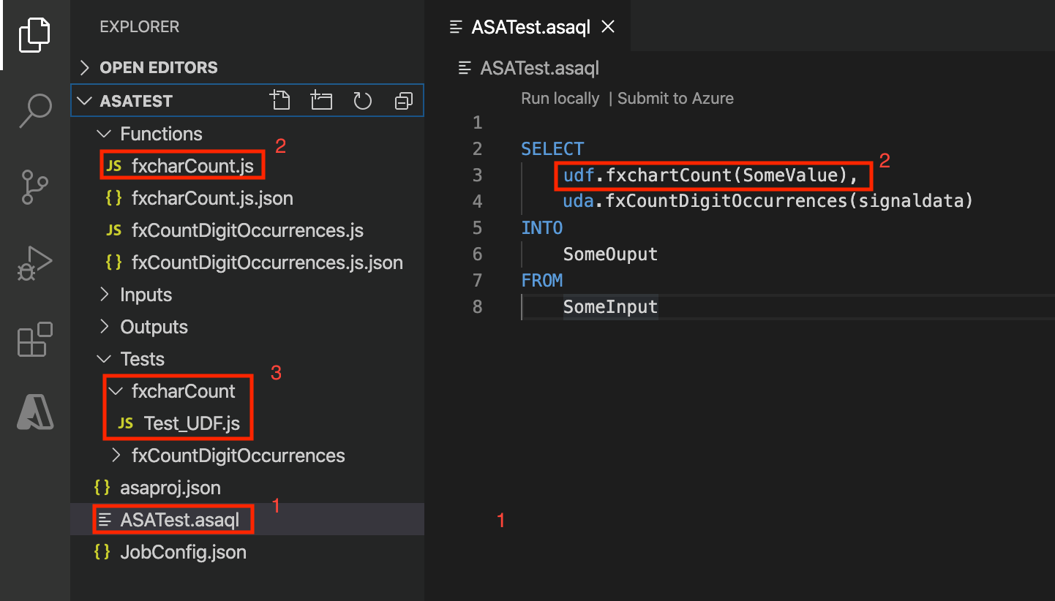The image size is (1055, 601).
Task: Open the Search view icon
Action: pos(34,110)
